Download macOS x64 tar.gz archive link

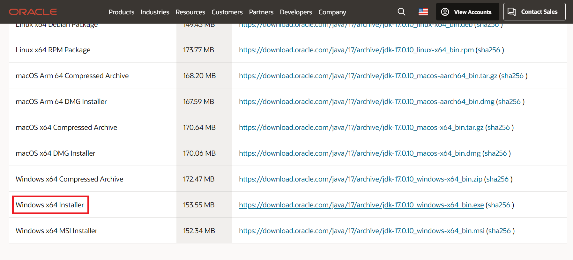tap(361, 127)
